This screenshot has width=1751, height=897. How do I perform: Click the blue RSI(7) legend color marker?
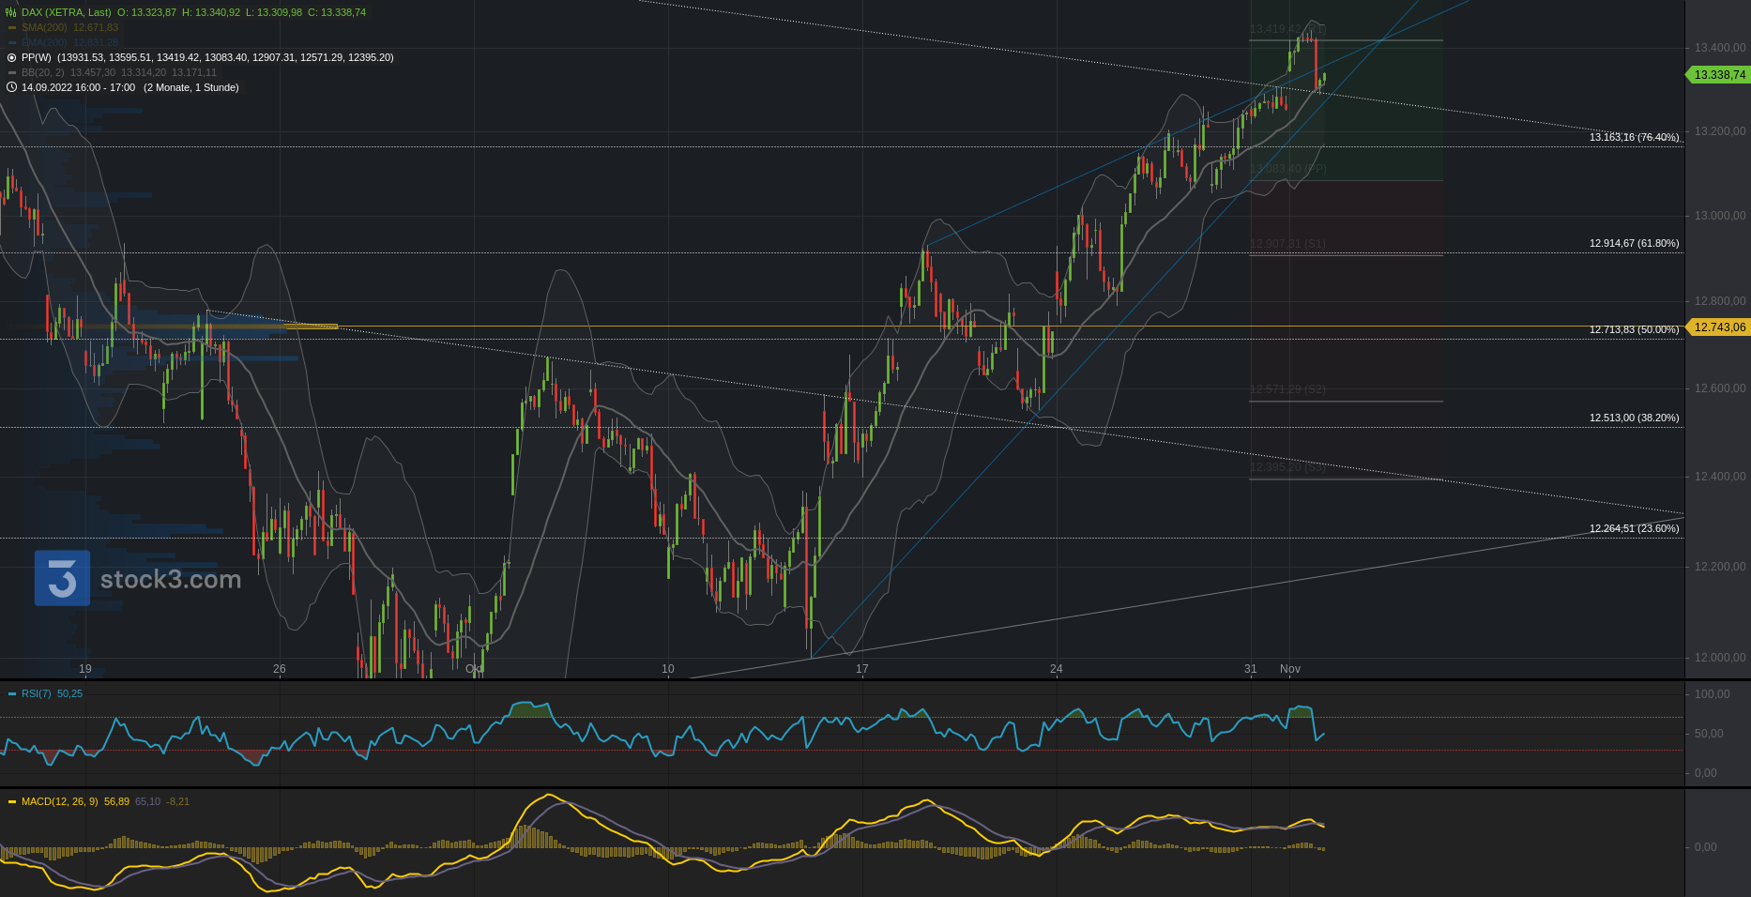click(x=12, y=694)
